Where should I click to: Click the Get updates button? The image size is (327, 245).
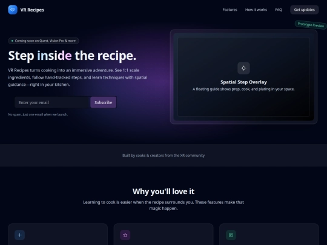304,10
